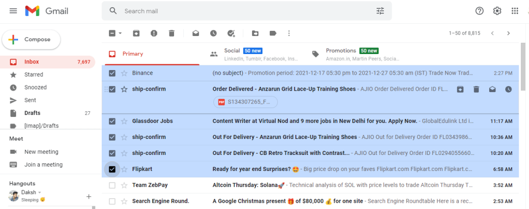Click the 1–50 of 8,815 page count
The width and height of the screenshot is (529, 209).
tap(464, 33)
